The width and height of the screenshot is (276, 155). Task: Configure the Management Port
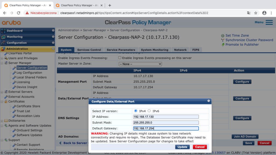tap(242, 82)
